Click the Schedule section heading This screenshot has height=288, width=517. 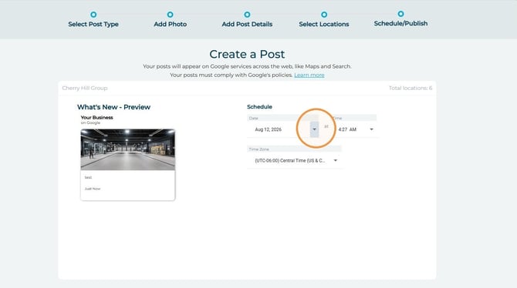click(259, 106)
